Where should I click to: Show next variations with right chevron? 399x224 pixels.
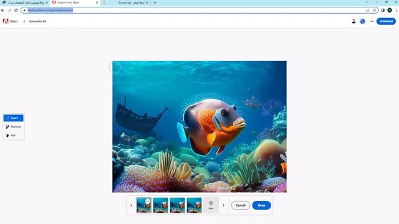(224, 205)
